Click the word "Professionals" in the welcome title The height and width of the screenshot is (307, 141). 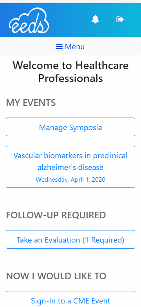(x=70, y=79)
